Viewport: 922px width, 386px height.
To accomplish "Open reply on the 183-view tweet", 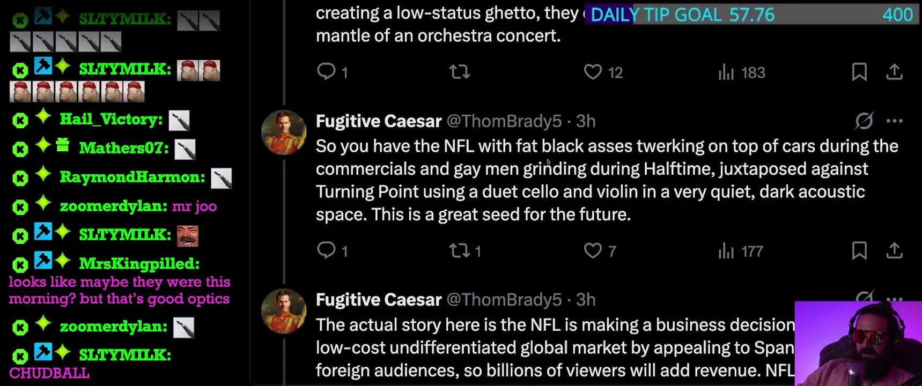I will tap(326, 72).
